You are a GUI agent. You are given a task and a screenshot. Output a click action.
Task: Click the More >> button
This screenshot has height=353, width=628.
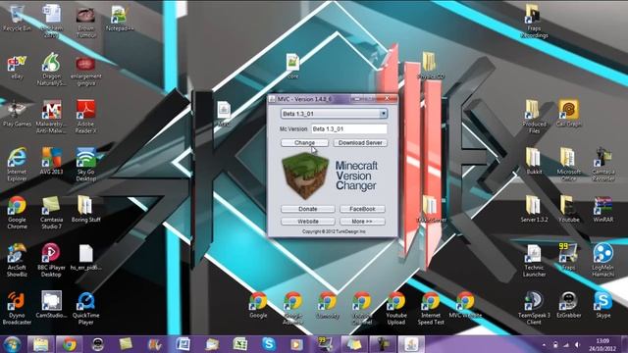pos(362,222)
